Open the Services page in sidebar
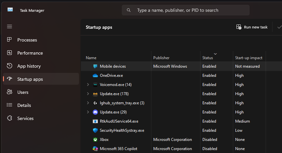The width and height of the screenshot is (282, 153). click(25, 118)
